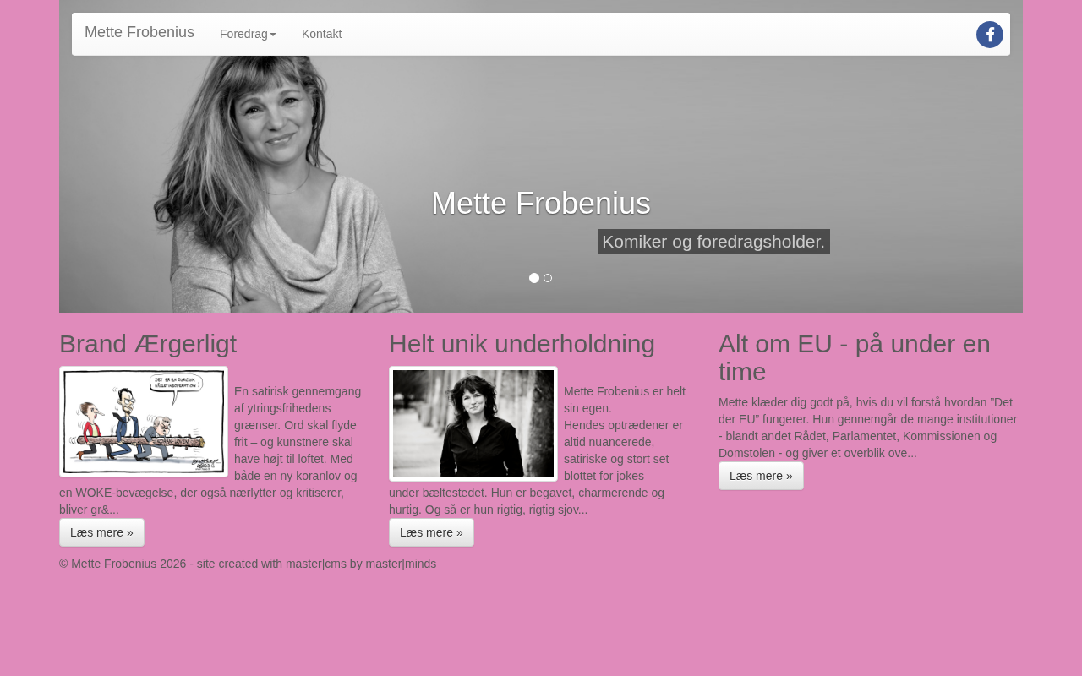1082x676 pixels.
Task: Click the Brand Ærgerligt heading
Action: (148, 344)
